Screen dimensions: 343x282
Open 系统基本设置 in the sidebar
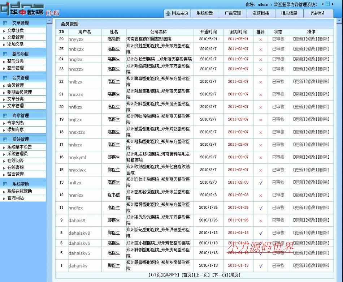click(19, 147)
